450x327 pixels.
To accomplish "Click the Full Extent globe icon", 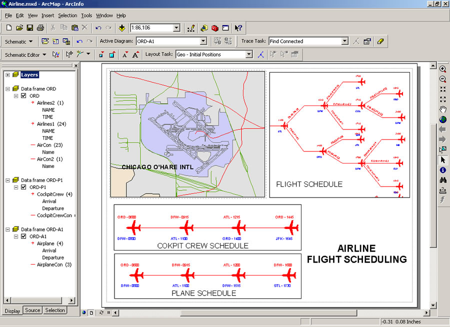I will coord(443,119).
